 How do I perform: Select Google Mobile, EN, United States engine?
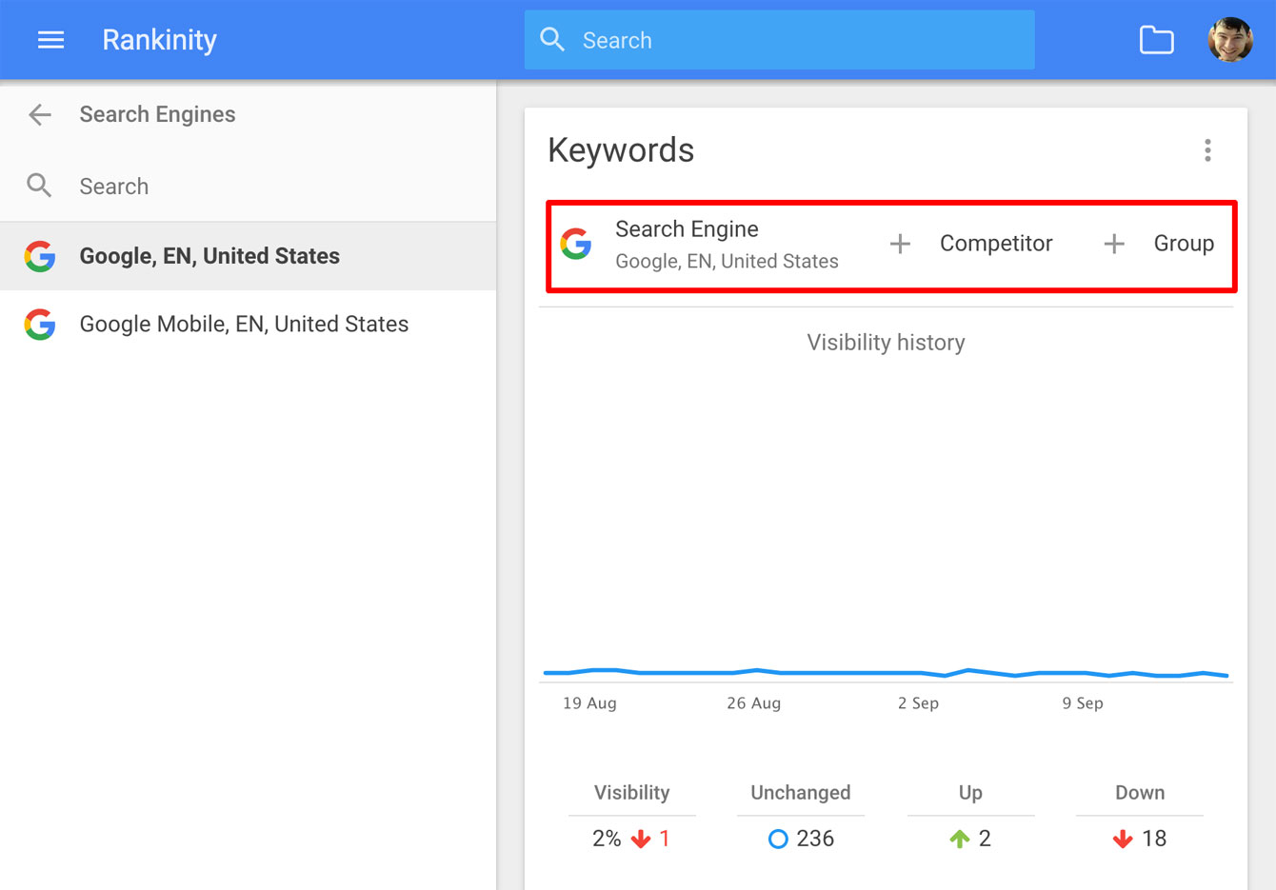248,325
